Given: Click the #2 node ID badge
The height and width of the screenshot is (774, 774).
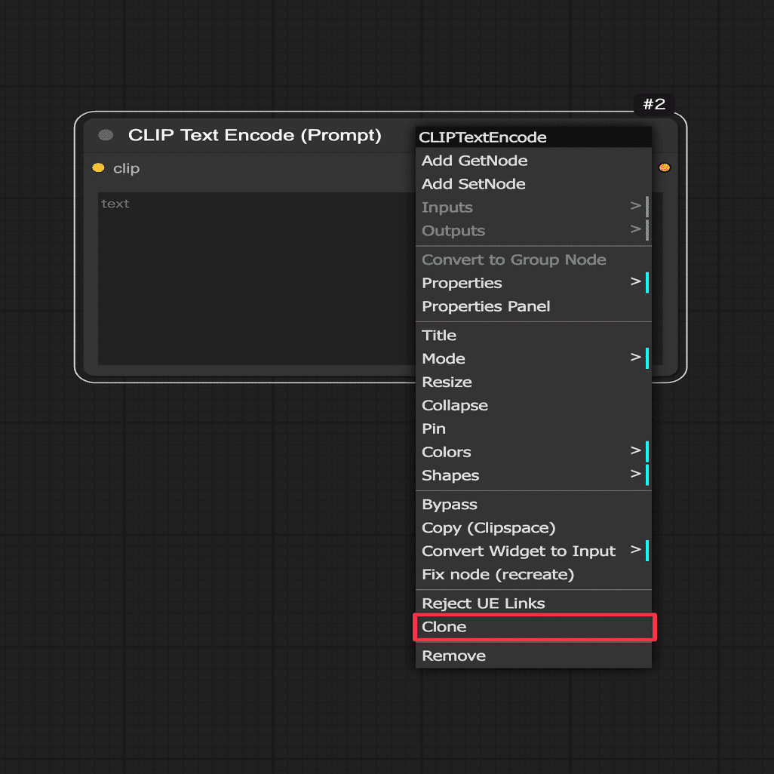Looking at the screenshot, I should point(654,104).
